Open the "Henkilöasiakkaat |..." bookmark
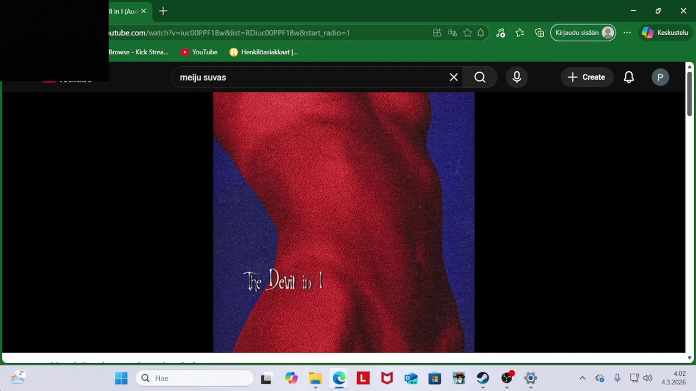The height and width of the screenshot is (391, 696). coord(264,52)
